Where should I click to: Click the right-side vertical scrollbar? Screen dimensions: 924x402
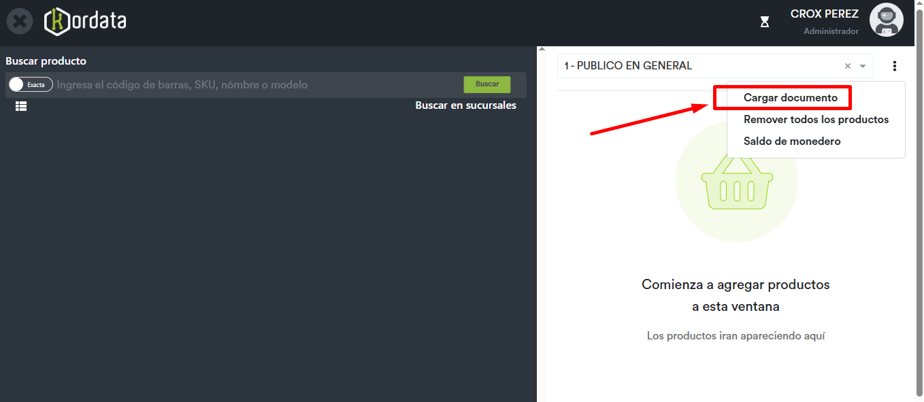(919, 204)
